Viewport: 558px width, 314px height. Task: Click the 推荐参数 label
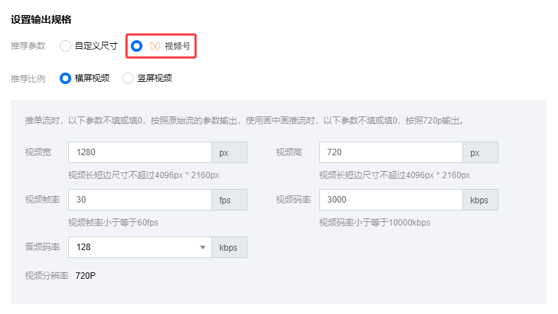coord(28,46)
